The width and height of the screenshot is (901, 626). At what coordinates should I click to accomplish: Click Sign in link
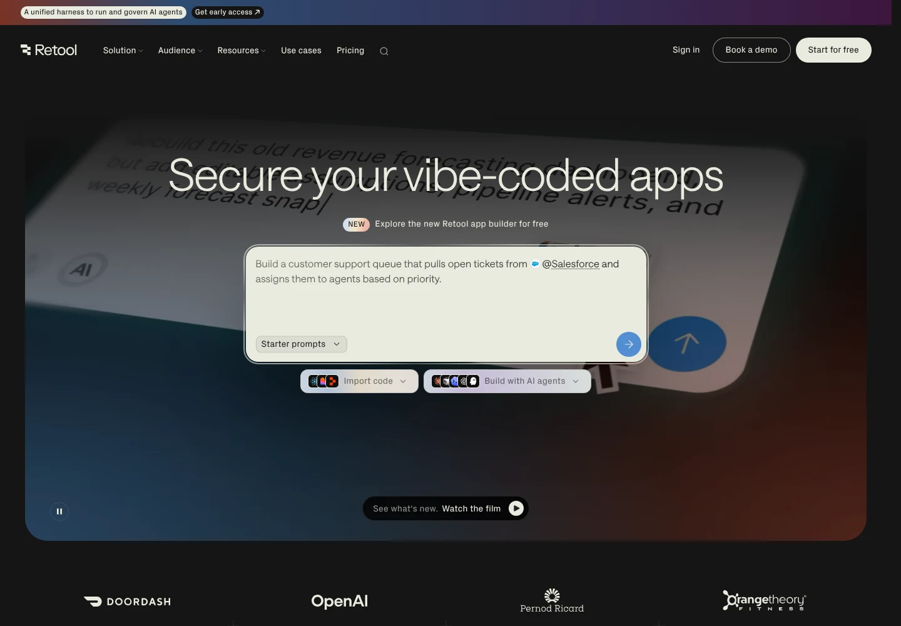tap(686, 50)
